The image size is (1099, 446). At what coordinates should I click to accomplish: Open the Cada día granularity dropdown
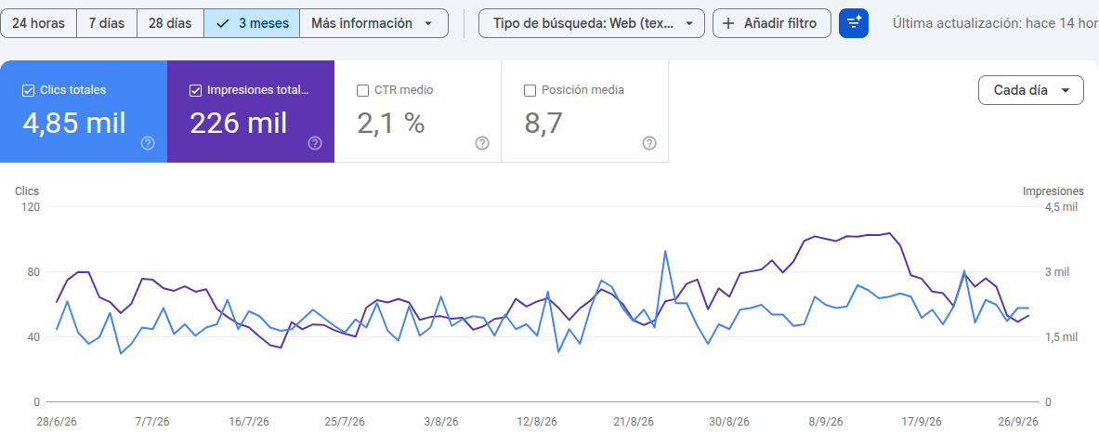click(1031, 90)
